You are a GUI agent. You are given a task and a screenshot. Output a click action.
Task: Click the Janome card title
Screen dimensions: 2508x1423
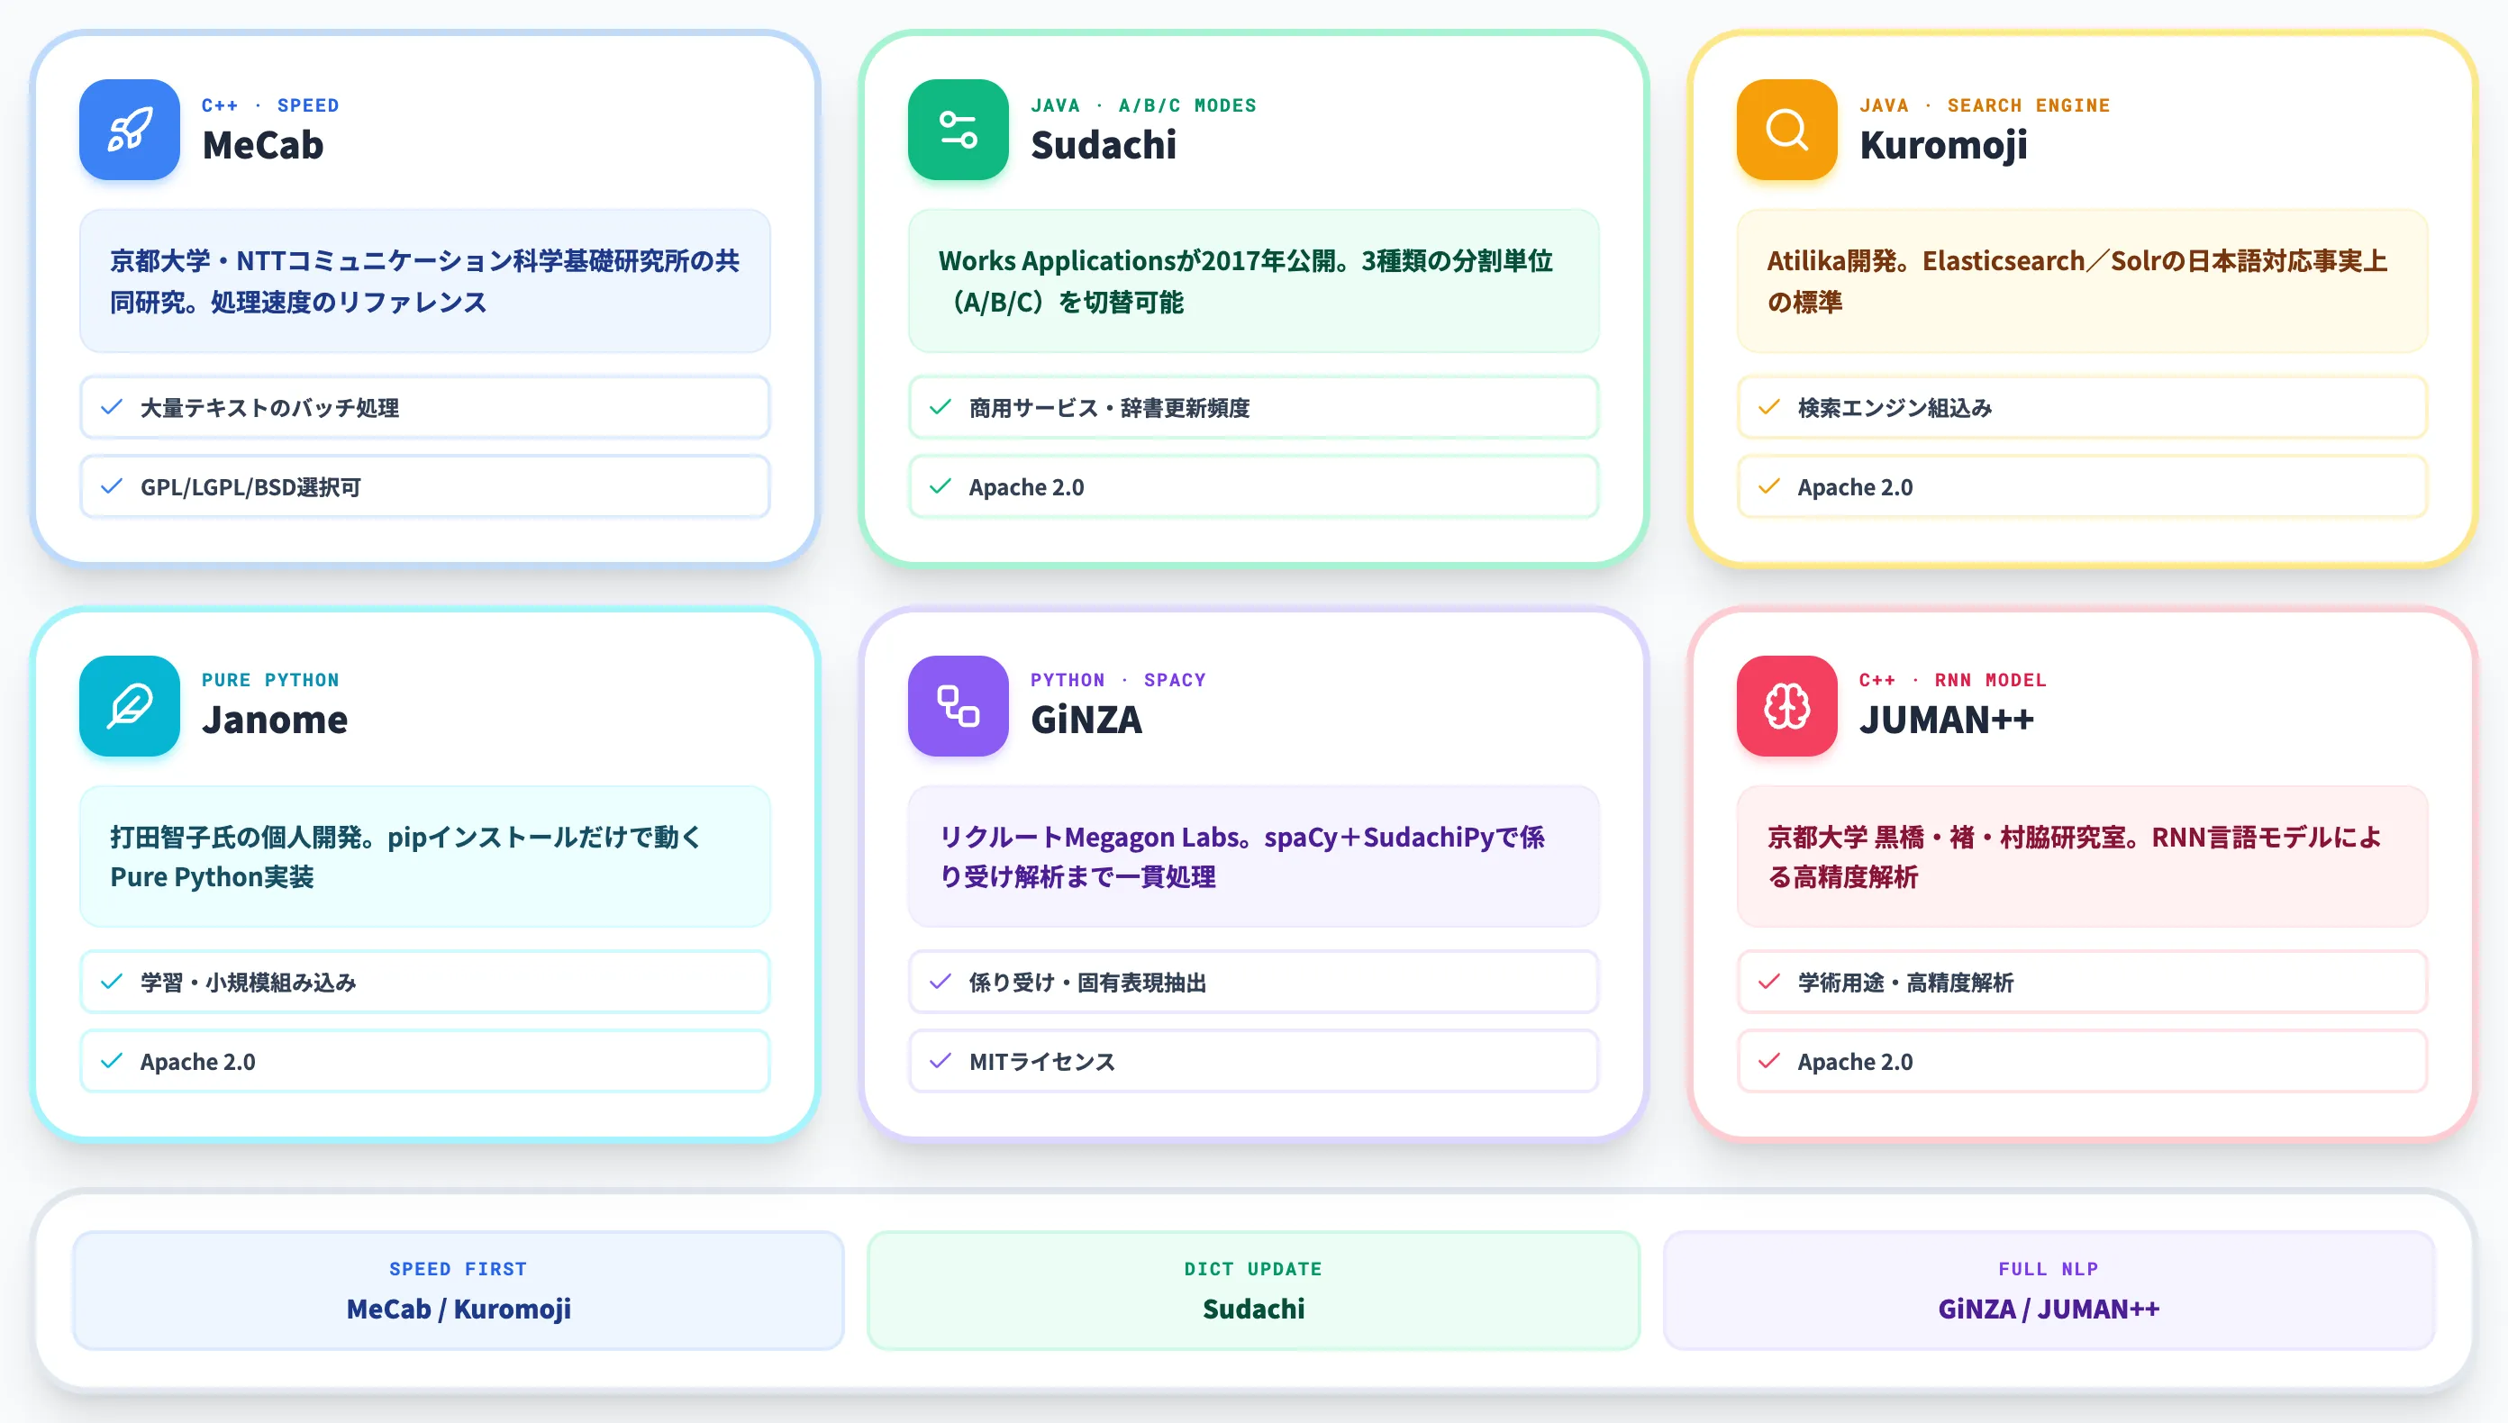point(275,721)
